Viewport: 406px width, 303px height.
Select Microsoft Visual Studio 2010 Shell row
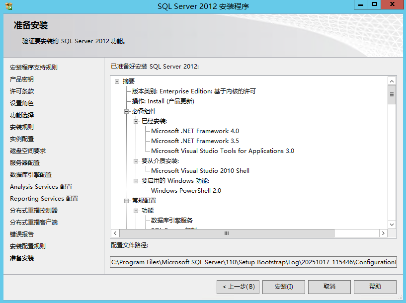[200, 171]
